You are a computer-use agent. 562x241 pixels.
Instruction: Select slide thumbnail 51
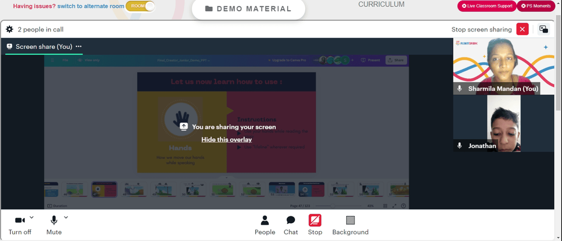point(223,189)
